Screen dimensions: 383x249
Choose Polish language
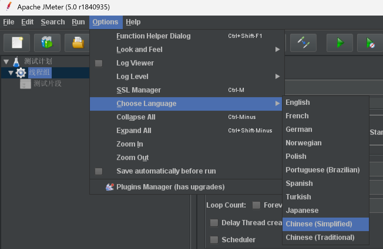pyautogui.click(x=325, y=157)
